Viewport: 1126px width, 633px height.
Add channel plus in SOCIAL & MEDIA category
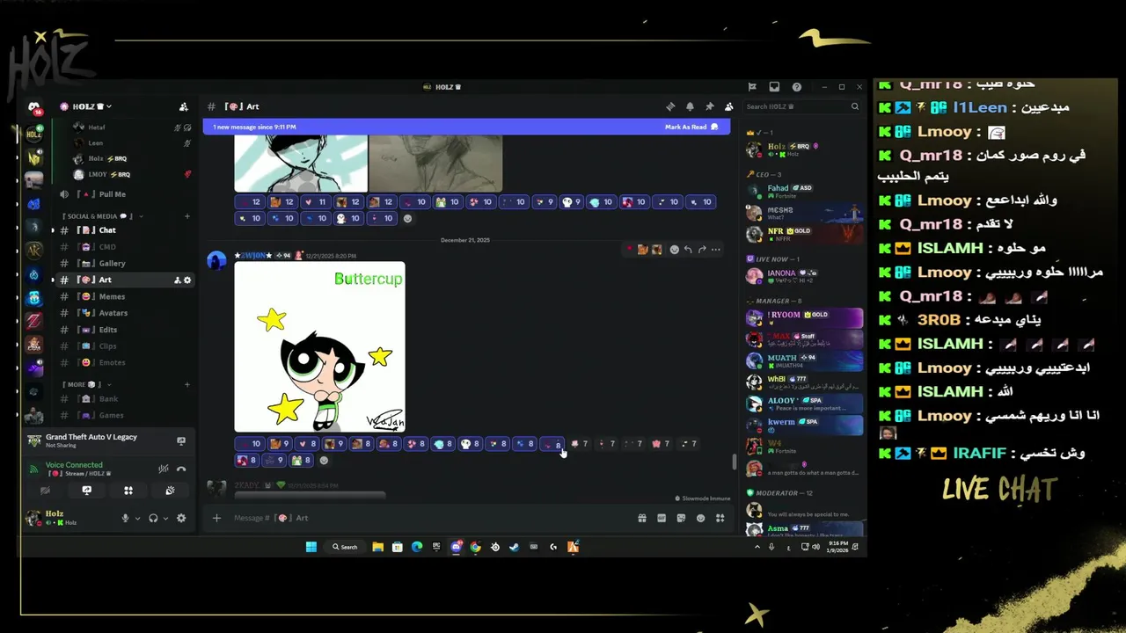186,216
